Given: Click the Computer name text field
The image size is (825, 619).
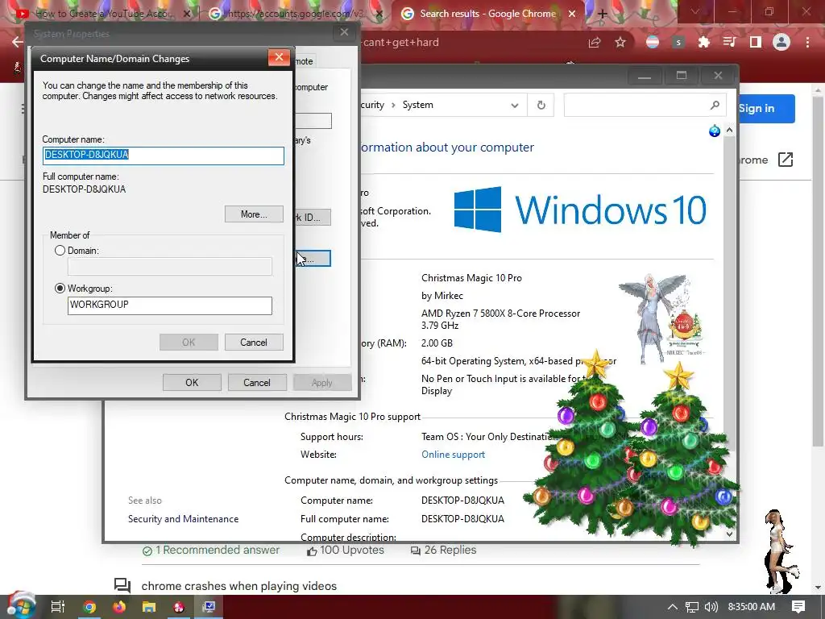Looking at the screenshot, I should point(163,156).
